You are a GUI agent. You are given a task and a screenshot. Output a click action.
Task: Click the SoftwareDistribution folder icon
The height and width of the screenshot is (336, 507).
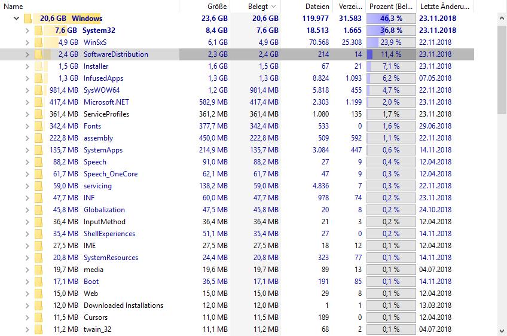point(38,54)
